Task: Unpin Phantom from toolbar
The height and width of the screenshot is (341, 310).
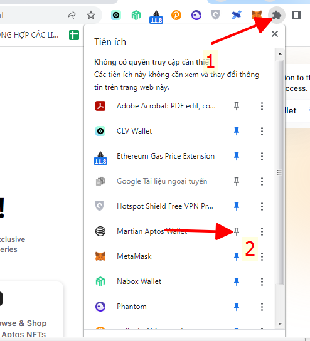Action: click(237, 307)
